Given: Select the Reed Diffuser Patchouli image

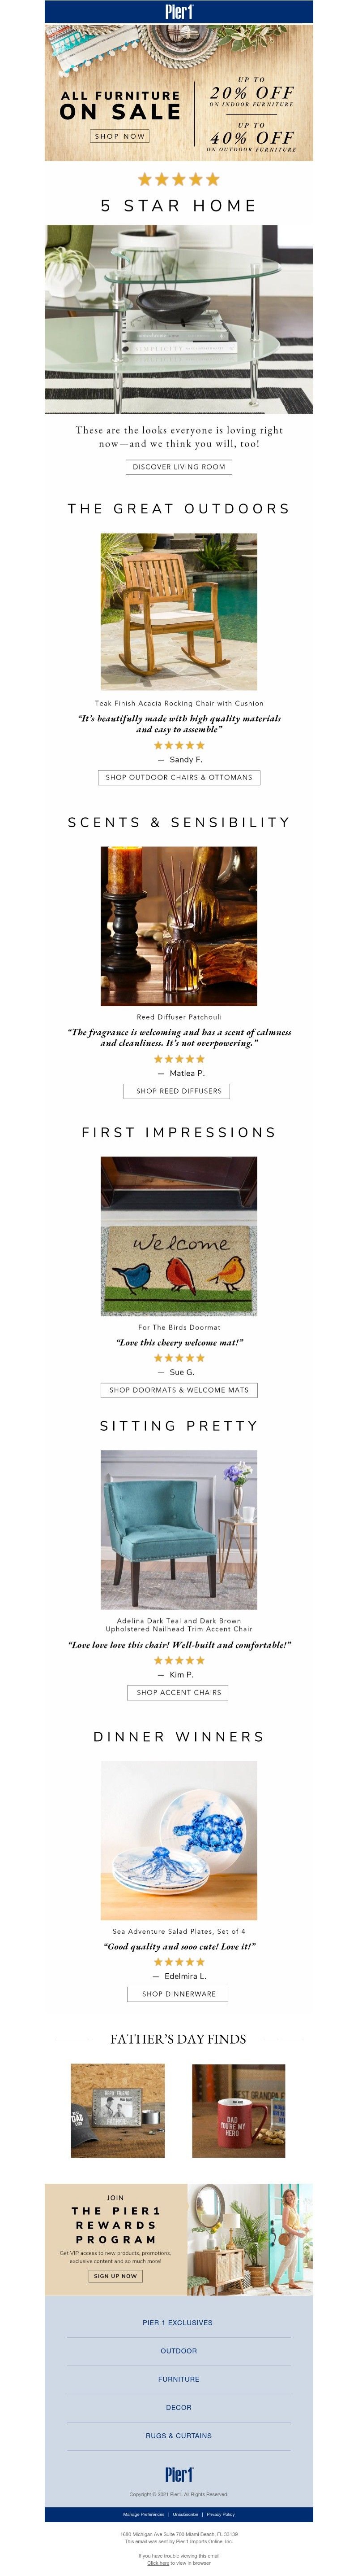Looking at the screenshot, I should [179, 925].
